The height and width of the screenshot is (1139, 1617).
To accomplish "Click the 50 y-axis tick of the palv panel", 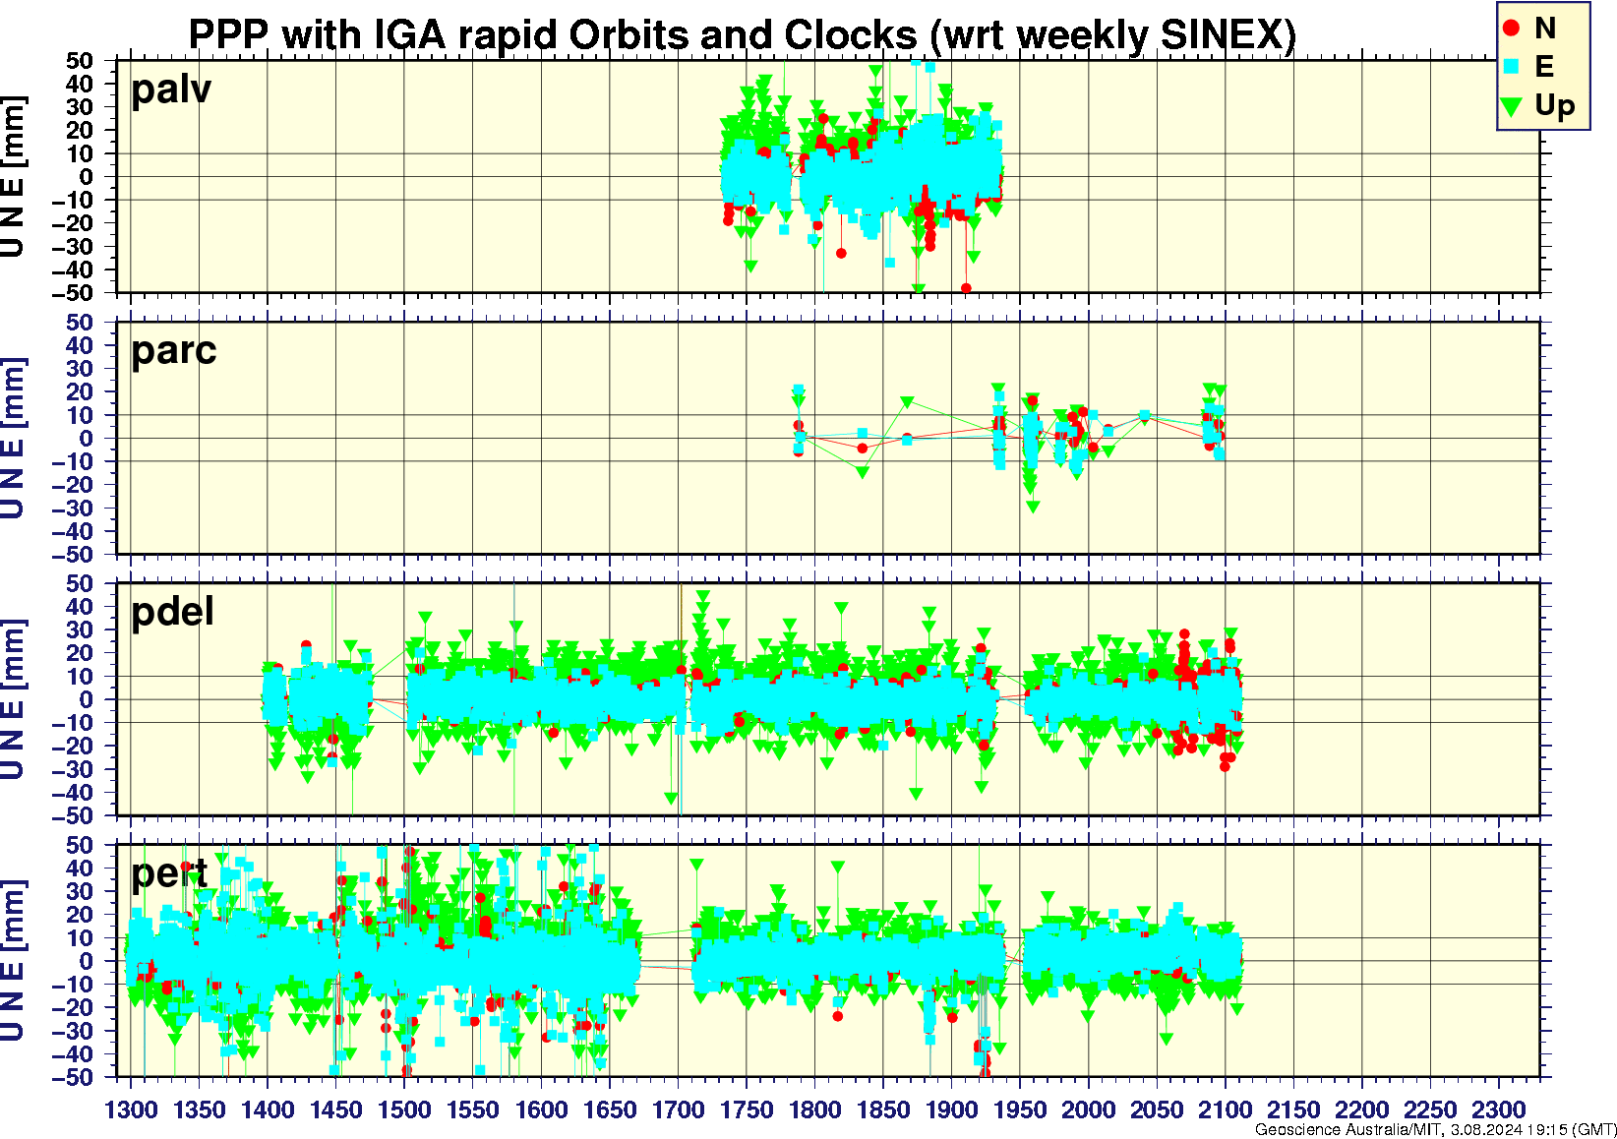I will coord(81,61).
